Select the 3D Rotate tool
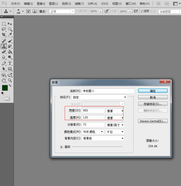 point(4,75)
